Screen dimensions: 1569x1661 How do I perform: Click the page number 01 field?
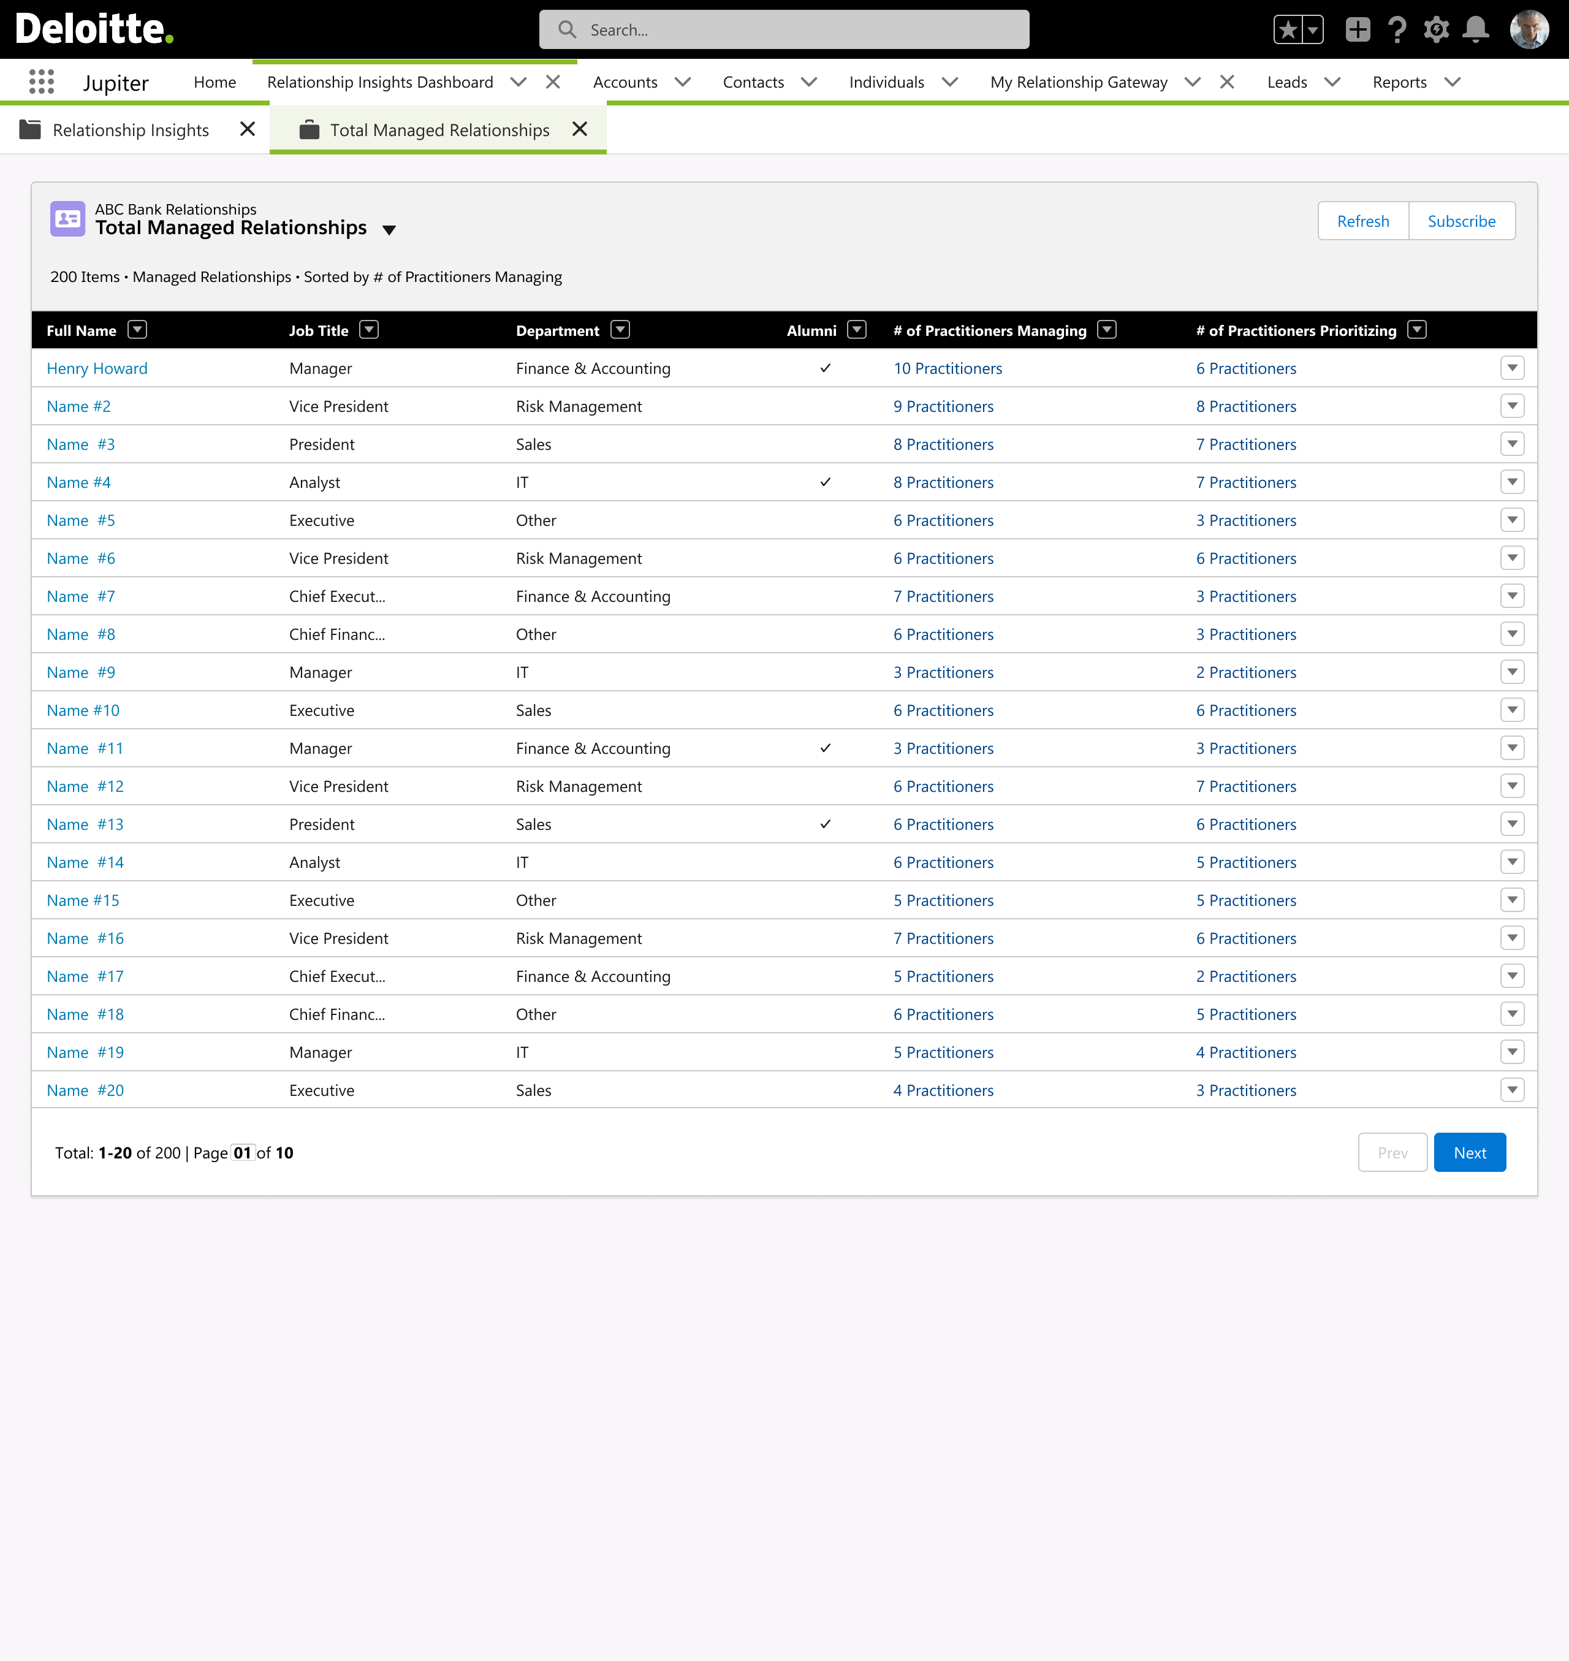243,1152
